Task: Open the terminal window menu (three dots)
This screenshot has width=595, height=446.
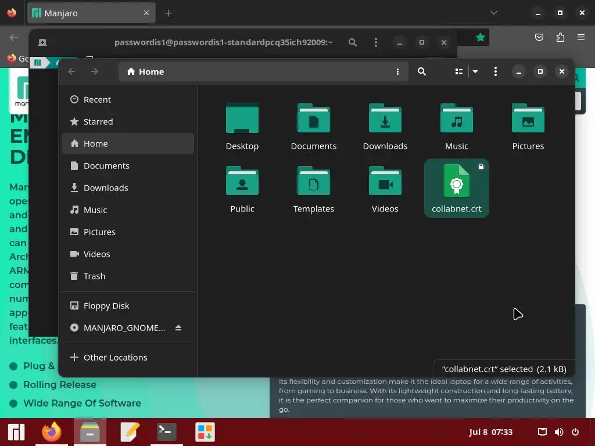Action: [376, 42]
